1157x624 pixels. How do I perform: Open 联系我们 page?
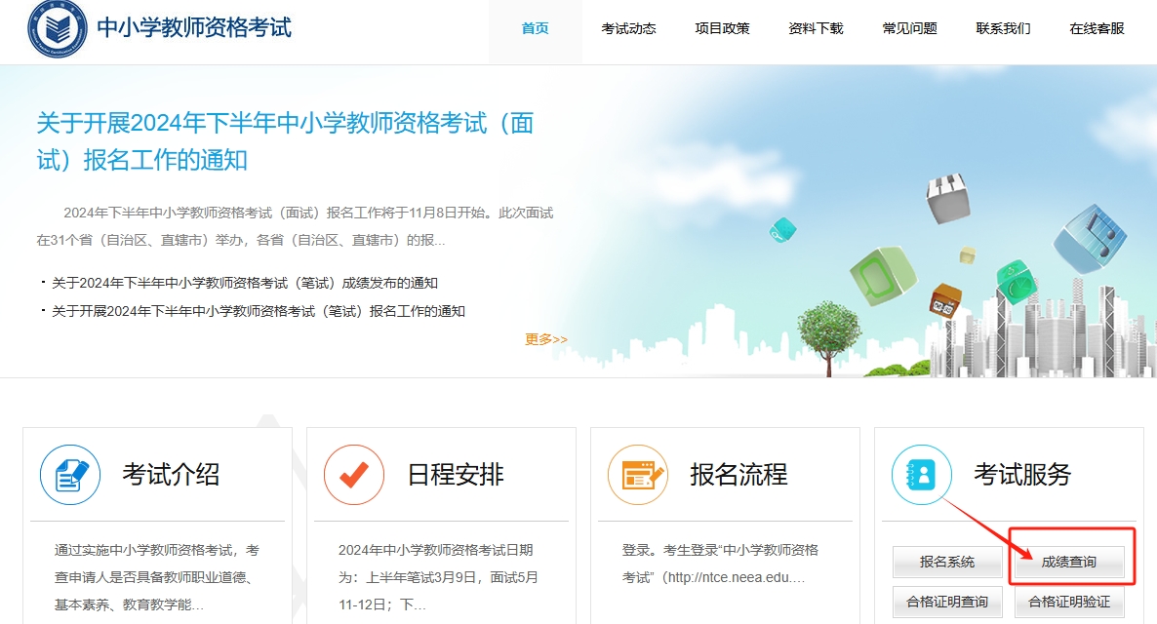1003,28
